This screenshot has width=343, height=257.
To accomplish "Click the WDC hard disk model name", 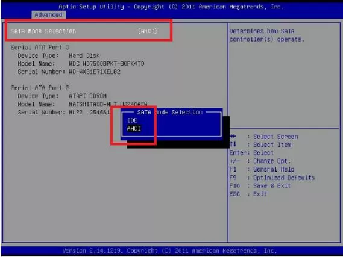I will [107, 64].
